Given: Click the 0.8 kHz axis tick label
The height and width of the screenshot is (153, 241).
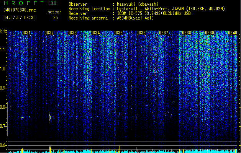Looking at the screenshot, I should (x=3, y=107).
